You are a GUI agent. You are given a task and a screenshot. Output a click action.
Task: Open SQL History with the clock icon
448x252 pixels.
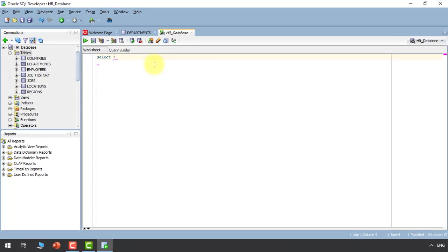166,41
